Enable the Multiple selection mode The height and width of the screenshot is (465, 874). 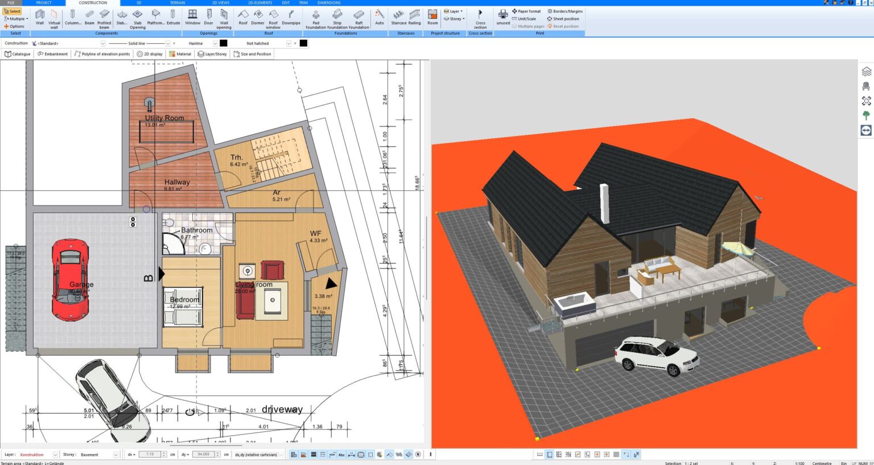[x=14, y=18]
